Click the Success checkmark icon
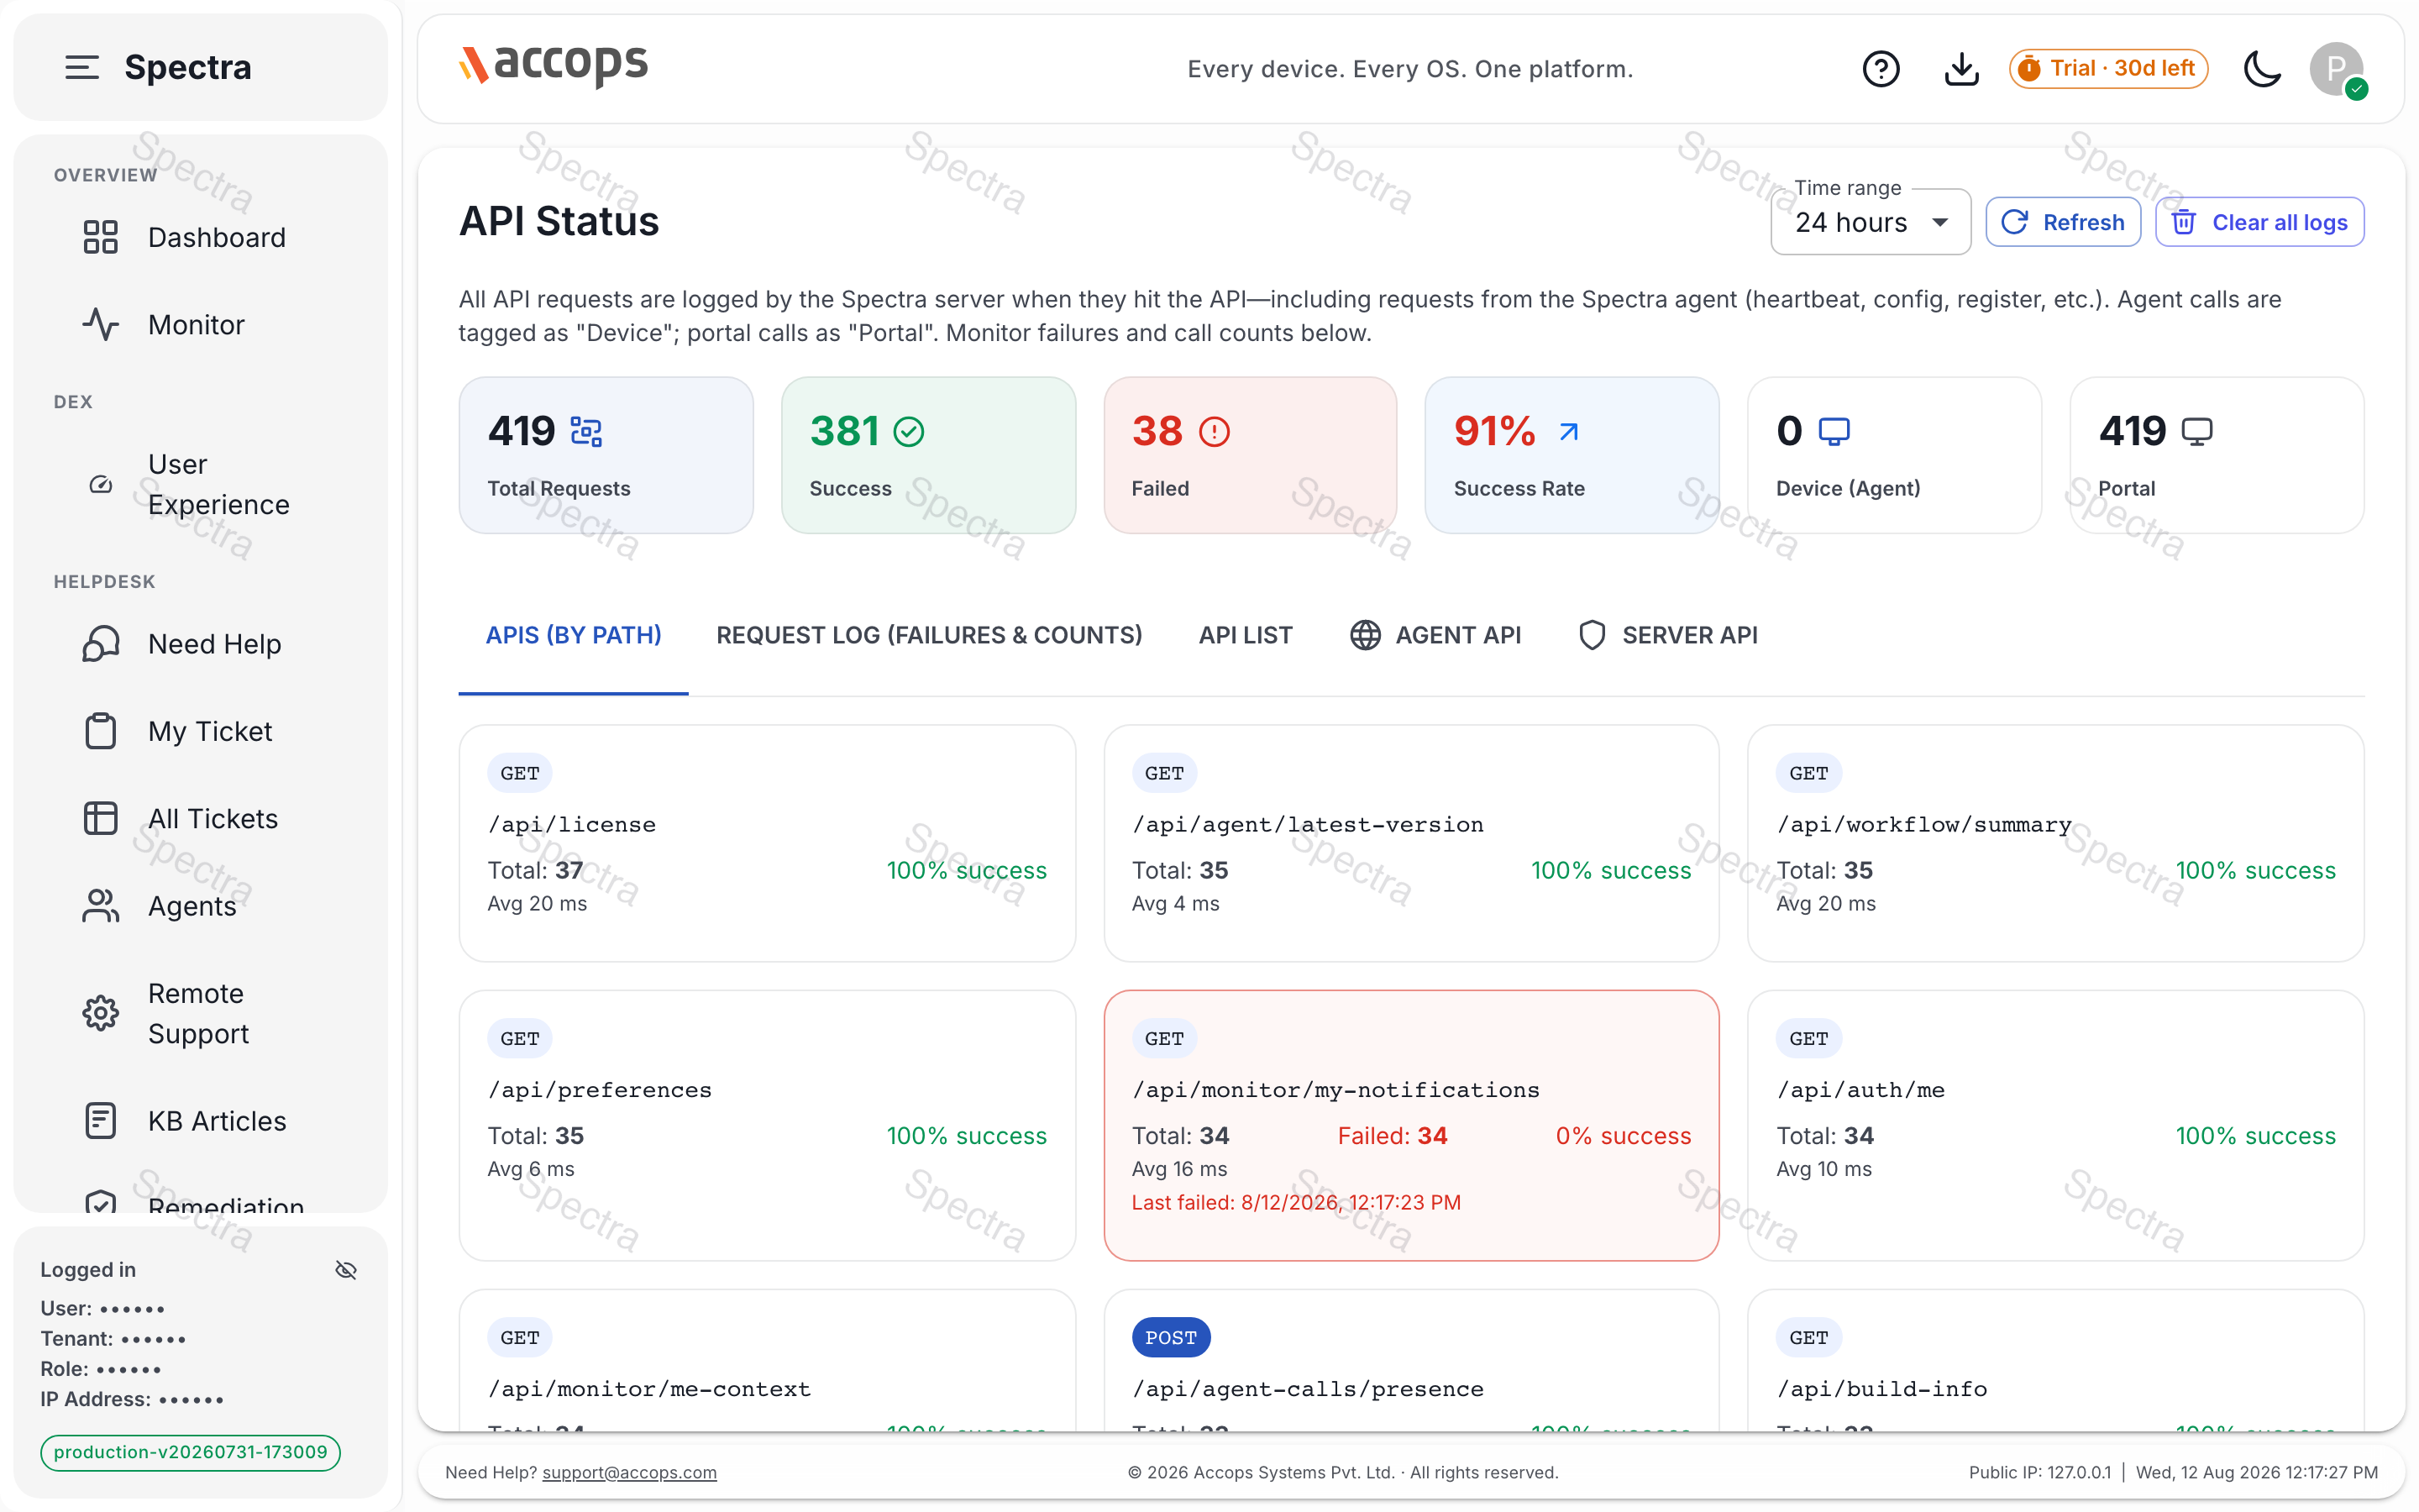This screenshot has height=1512, width=2419. (x=909, y=432)
